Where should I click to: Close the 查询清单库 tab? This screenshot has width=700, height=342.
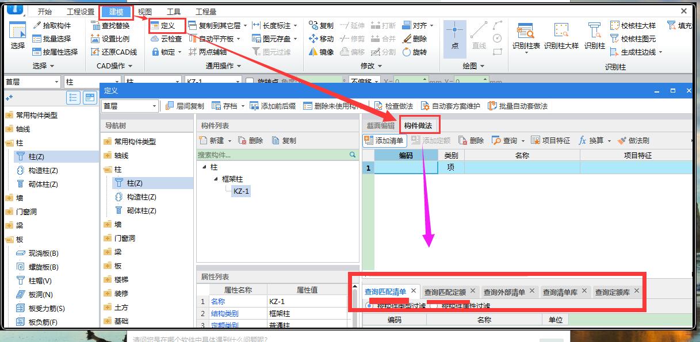coord(584,291)
